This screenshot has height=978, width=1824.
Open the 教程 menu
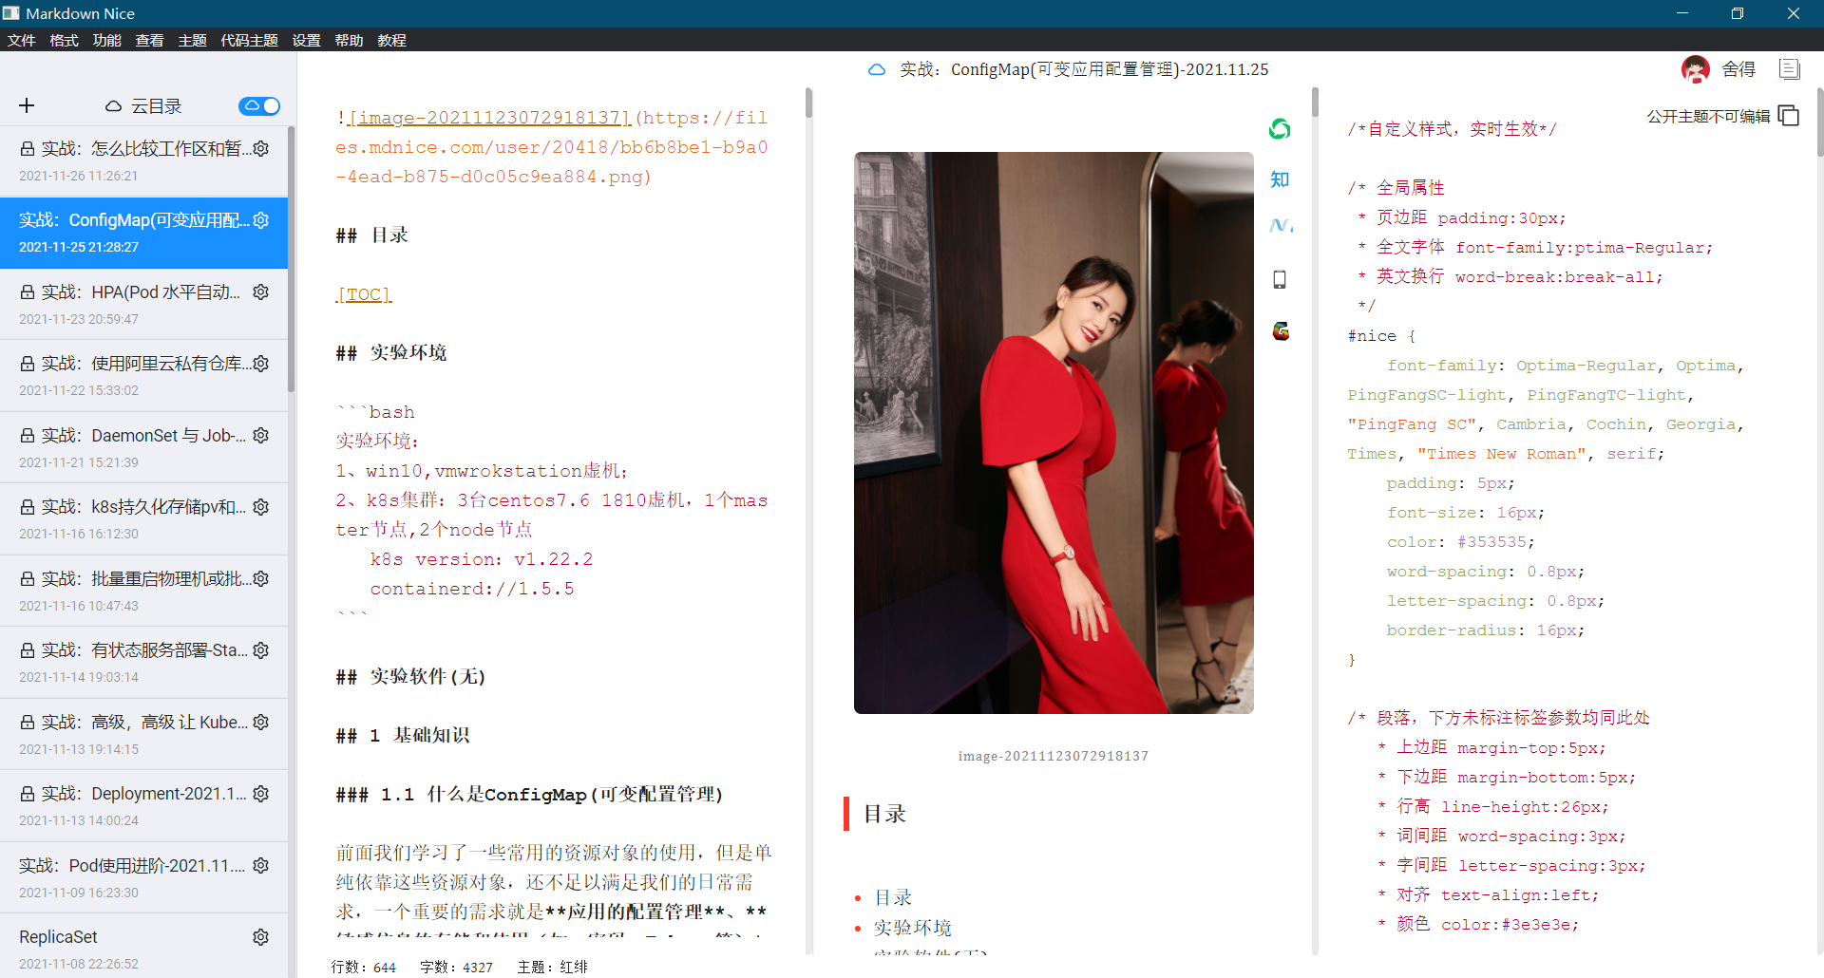391,40
